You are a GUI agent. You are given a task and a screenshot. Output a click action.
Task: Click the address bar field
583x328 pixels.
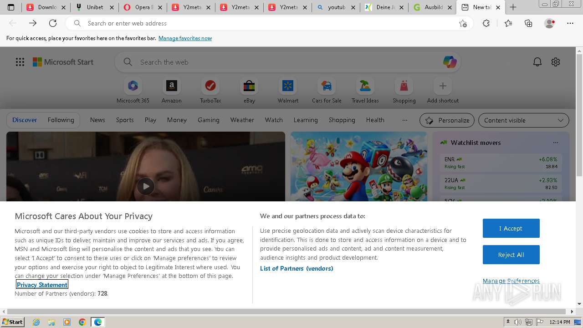[x=269, y=23]
